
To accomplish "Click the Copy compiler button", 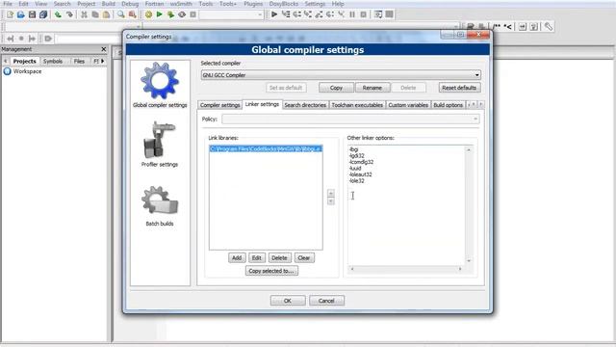I will point(336,88).
